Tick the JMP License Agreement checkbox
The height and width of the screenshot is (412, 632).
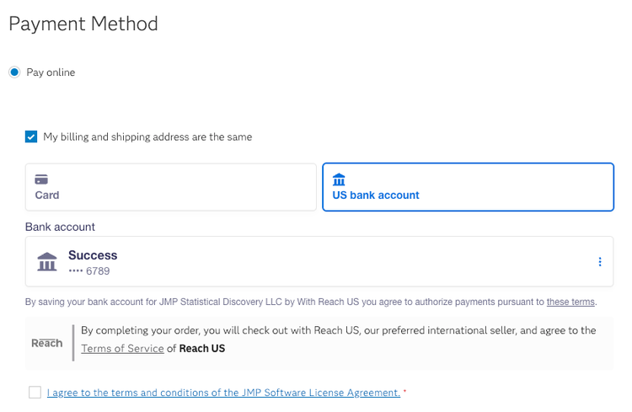point(35,393)
